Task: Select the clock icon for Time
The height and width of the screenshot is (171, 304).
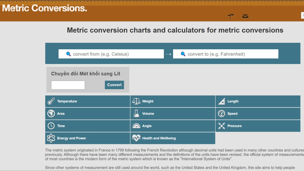Action: coord(51,126)
